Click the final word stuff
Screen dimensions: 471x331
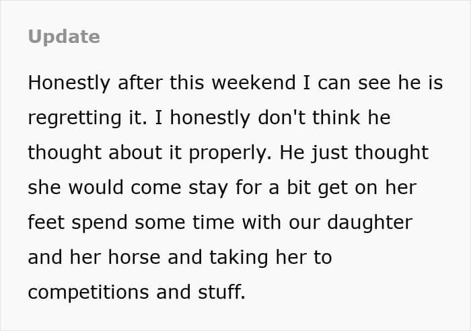point(221,292)
